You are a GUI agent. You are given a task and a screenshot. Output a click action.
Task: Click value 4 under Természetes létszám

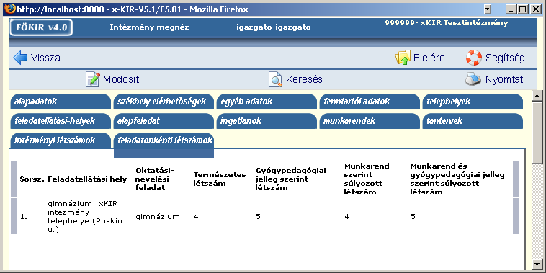(196, 217)
